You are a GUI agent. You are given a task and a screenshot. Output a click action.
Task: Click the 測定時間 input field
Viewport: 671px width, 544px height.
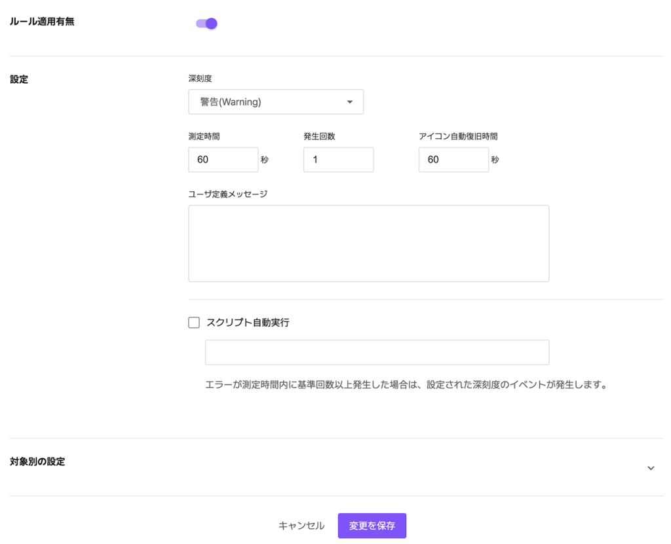pos(223,160)
